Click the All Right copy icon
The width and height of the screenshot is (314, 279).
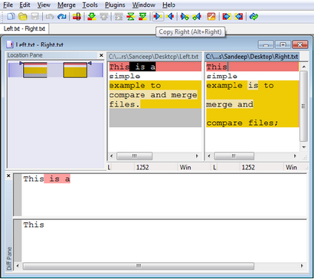[226, 17]
